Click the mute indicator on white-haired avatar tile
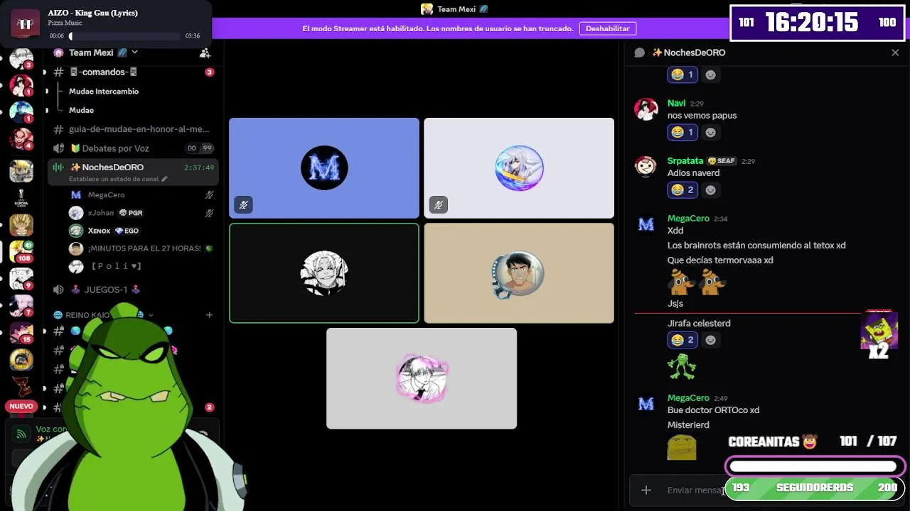 point(438,205)
